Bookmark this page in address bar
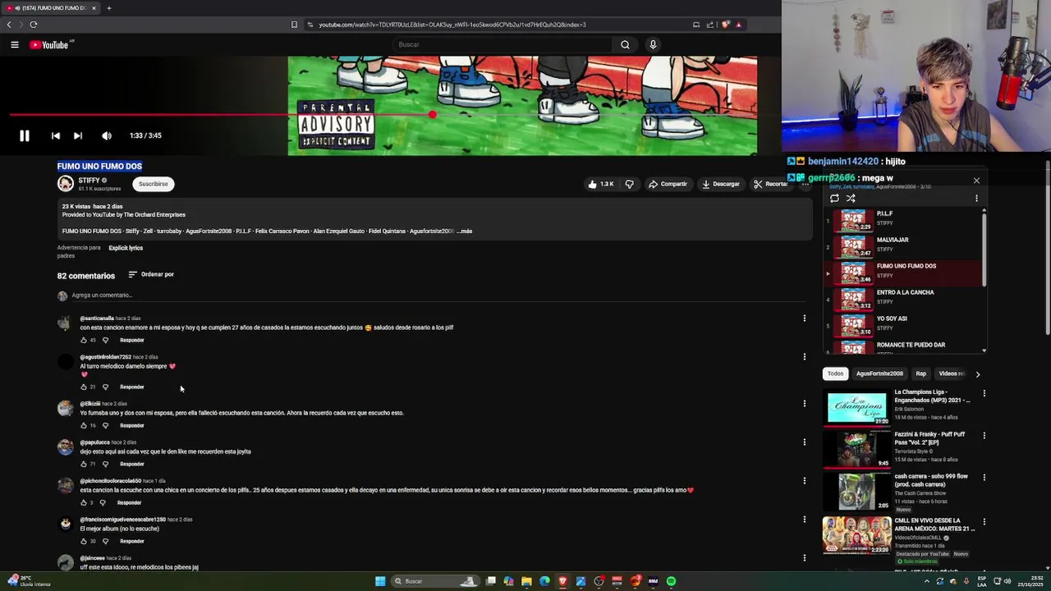The height and width of the screenshot is (591, 1051). point(294,25)
